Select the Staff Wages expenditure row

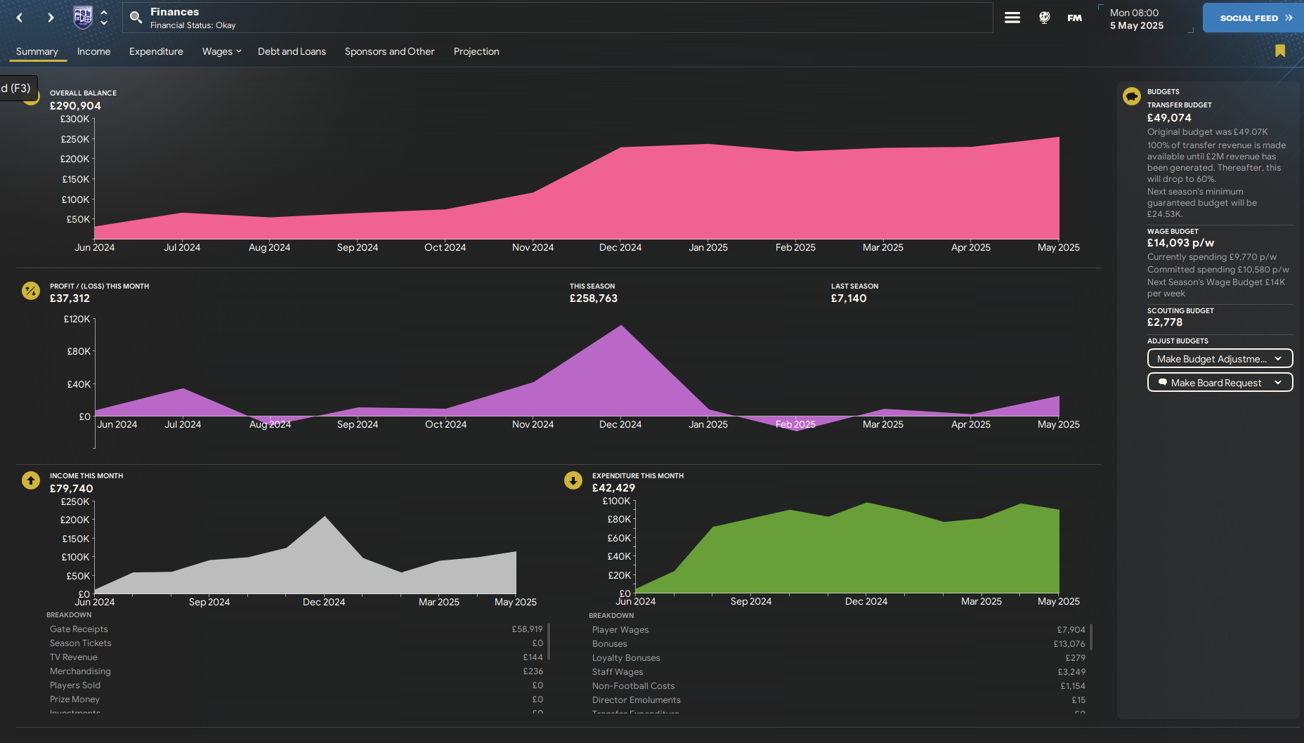839,672
